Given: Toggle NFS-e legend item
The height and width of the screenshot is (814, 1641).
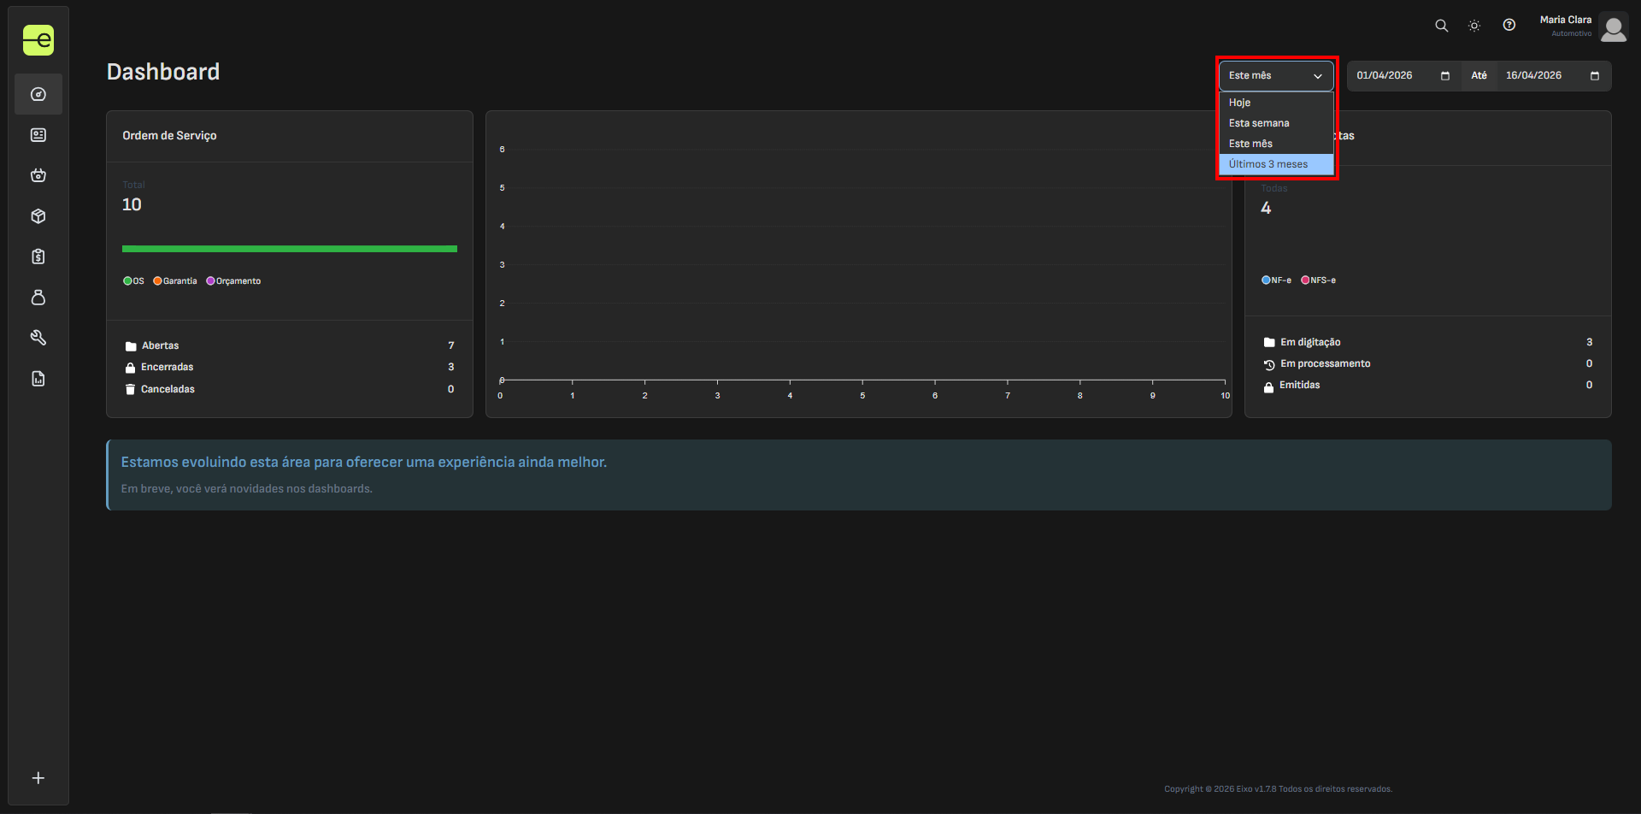Looking at the screenshot, I should click(1318, 280).
